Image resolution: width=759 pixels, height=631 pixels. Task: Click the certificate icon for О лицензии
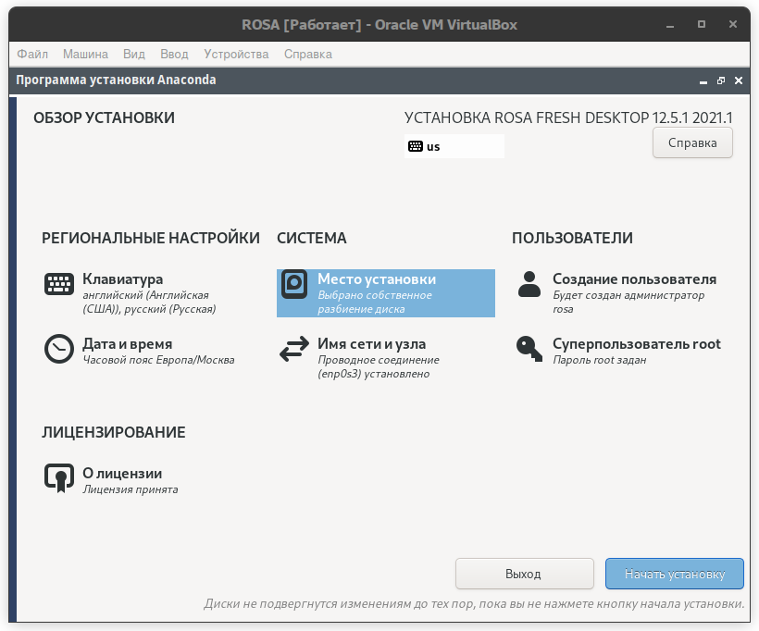click(59, 478)
